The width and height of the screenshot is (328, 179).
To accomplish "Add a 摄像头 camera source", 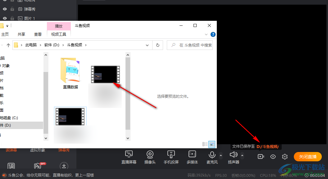I will [150, 157].
